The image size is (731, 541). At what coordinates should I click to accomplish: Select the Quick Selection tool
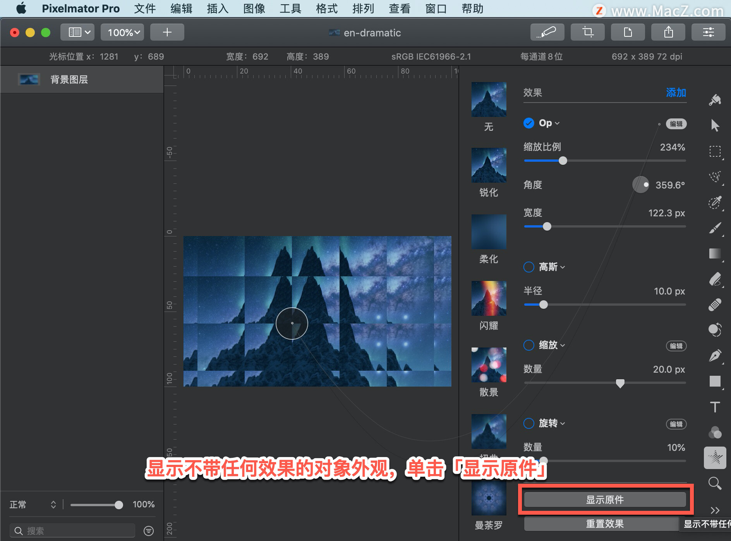(715, 202)
